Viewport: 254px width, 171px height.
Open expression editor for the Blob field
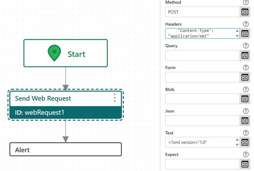245,99
